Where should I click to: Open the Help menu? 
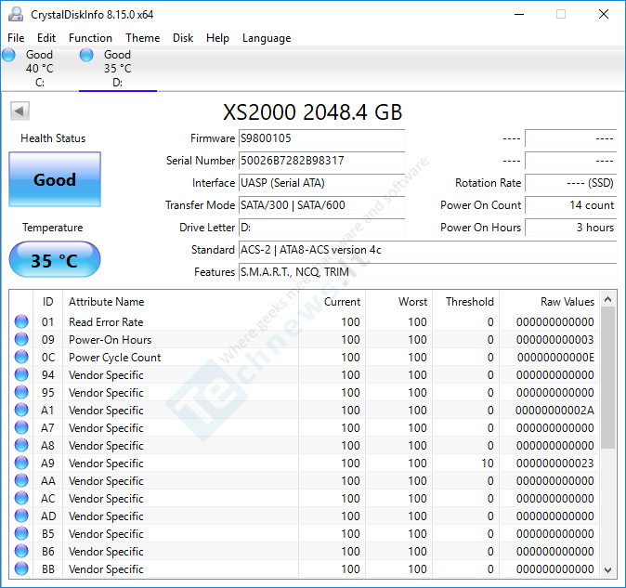217,38
